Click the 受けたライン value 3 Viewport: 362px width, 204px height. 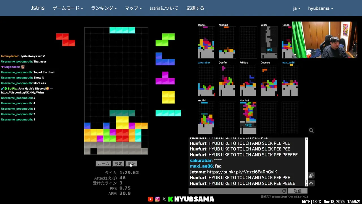pyautogui.click(x=121, y=183)
